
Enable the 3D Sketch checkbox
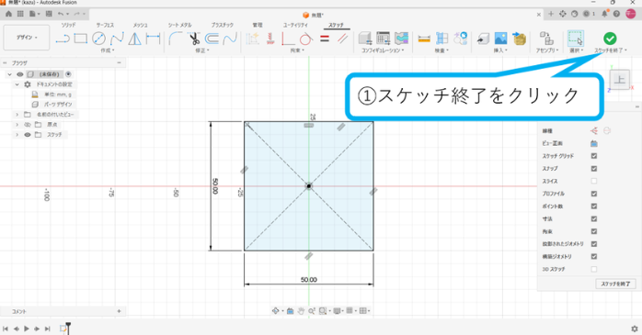pos(593,269)
